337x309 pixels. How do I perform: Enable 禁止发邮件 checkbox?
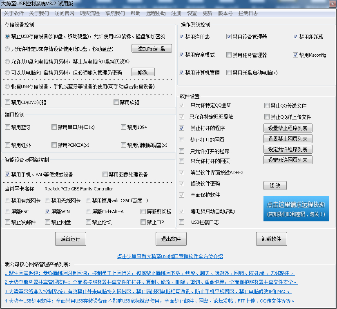pyautogui.click(x=7, y=222)
